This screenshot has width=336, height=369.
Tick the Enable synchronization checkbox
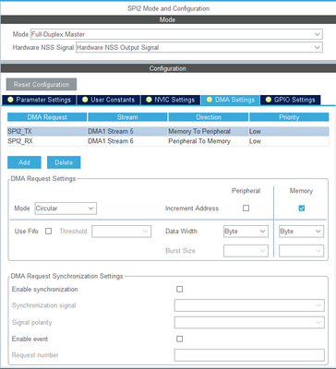[180, 289]
